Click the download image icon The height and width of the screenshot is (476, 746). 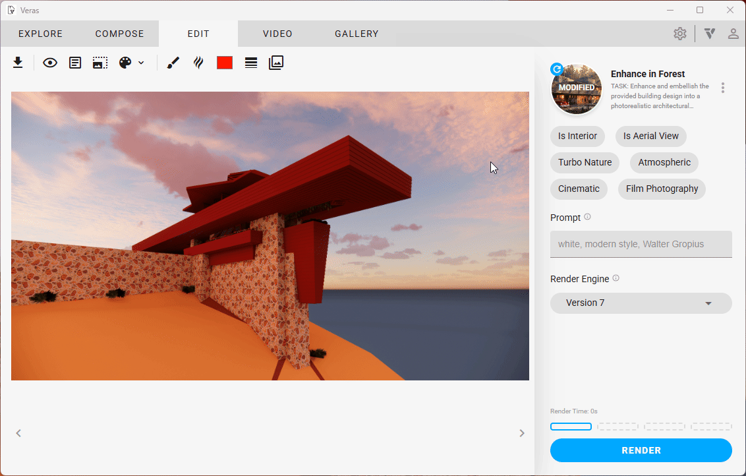click(18, 63)
